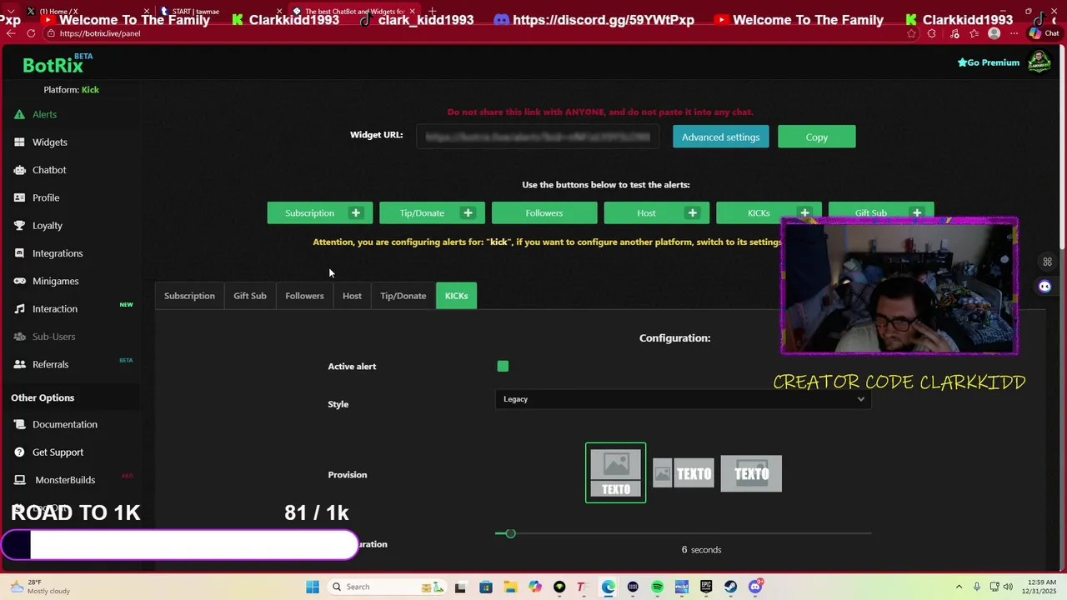
Task: Choose the text-only provision layout
Action: click(x=751, y=474)
